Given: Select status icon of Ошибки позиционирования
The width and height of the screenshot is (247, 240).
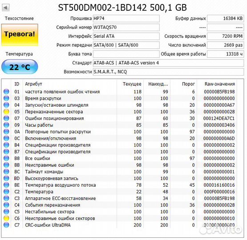Looking at the screenshot, I should [x=6, y=118].
